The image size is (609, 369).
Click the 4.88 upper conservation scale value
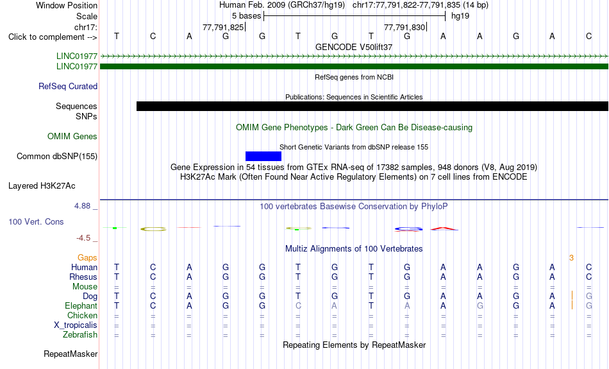pos(82,206)
